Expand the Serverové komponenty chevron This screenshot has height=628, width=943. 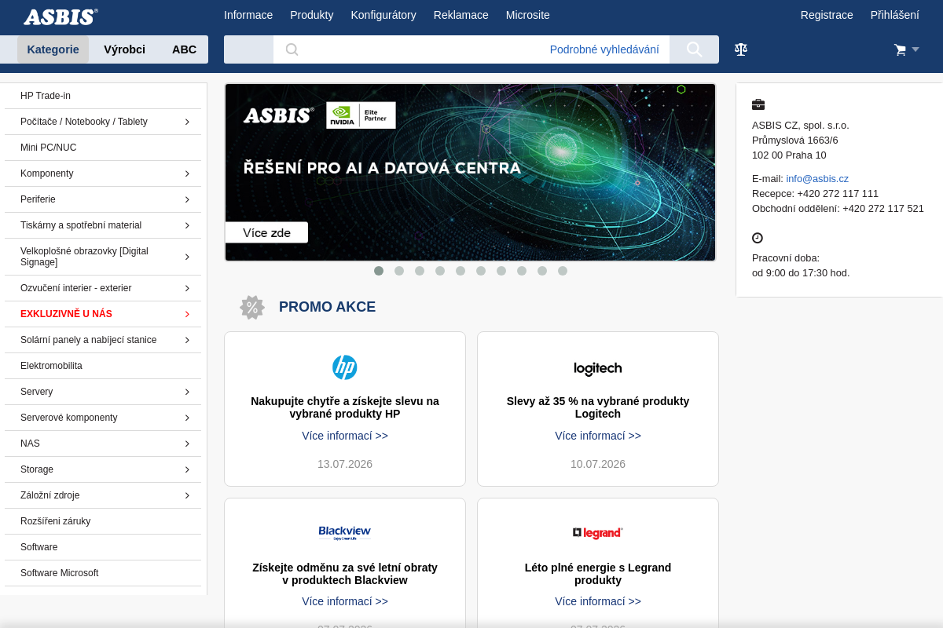(187, 418)
